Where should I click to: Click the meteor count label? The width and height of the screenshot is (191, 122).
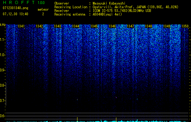coord(43,9)
